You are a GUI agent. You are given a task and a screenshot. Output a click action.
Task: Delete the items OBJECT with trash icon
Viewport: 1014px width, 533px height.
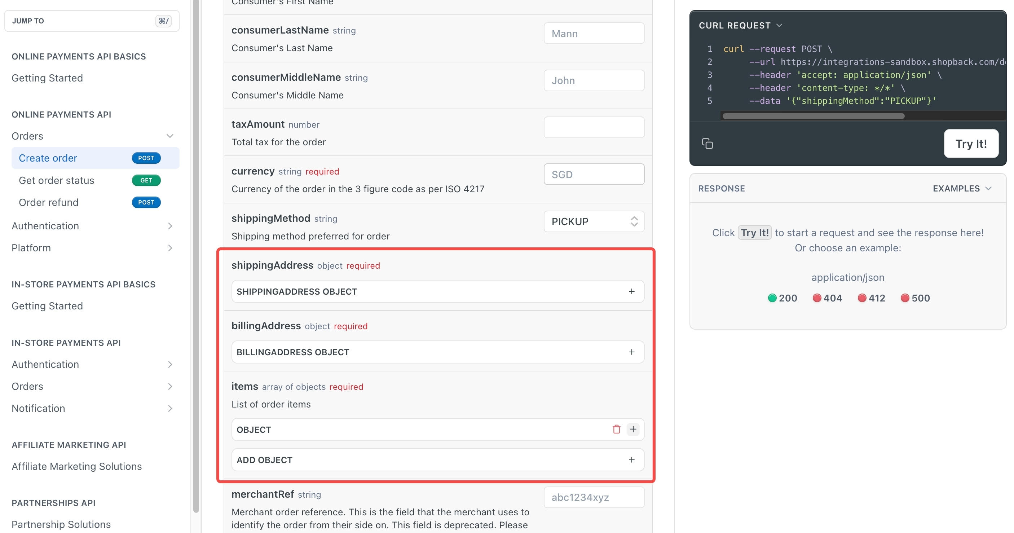point(616,429)
